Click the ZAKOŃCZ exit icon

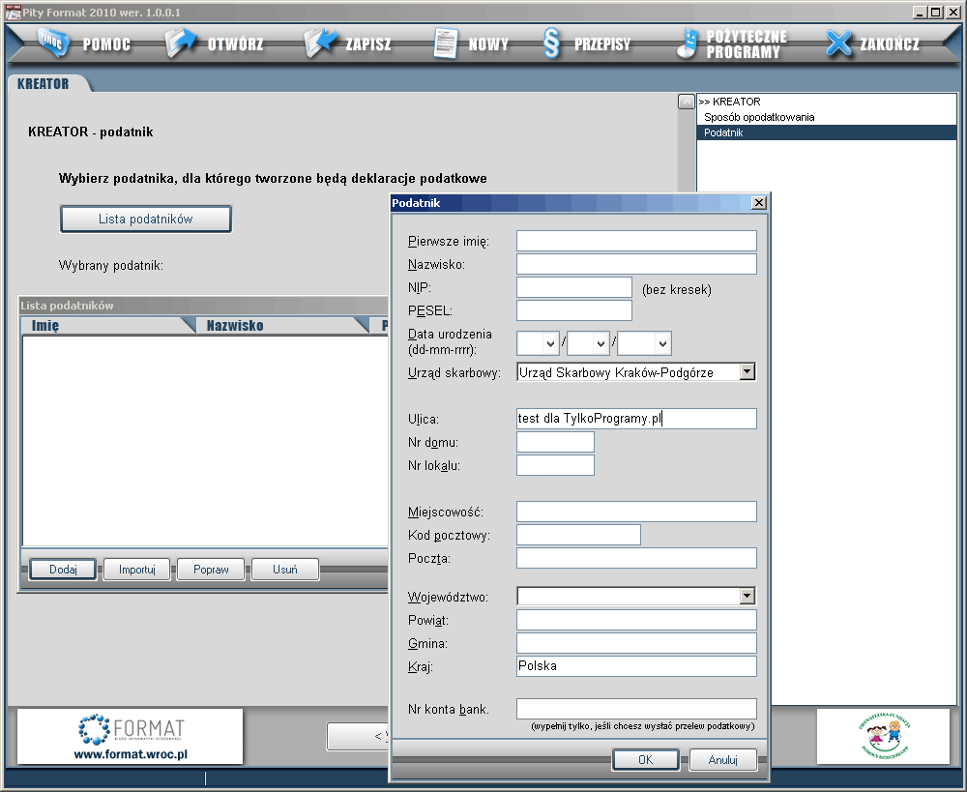click(x=838, y=44)
